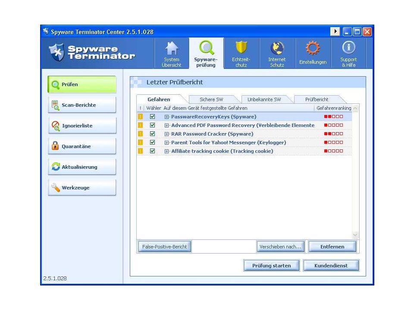Viewport: 414px width, 310px height.
Task: Uncheck the RAR Password Cracker checkbox
Action: [x=152, y=134]
